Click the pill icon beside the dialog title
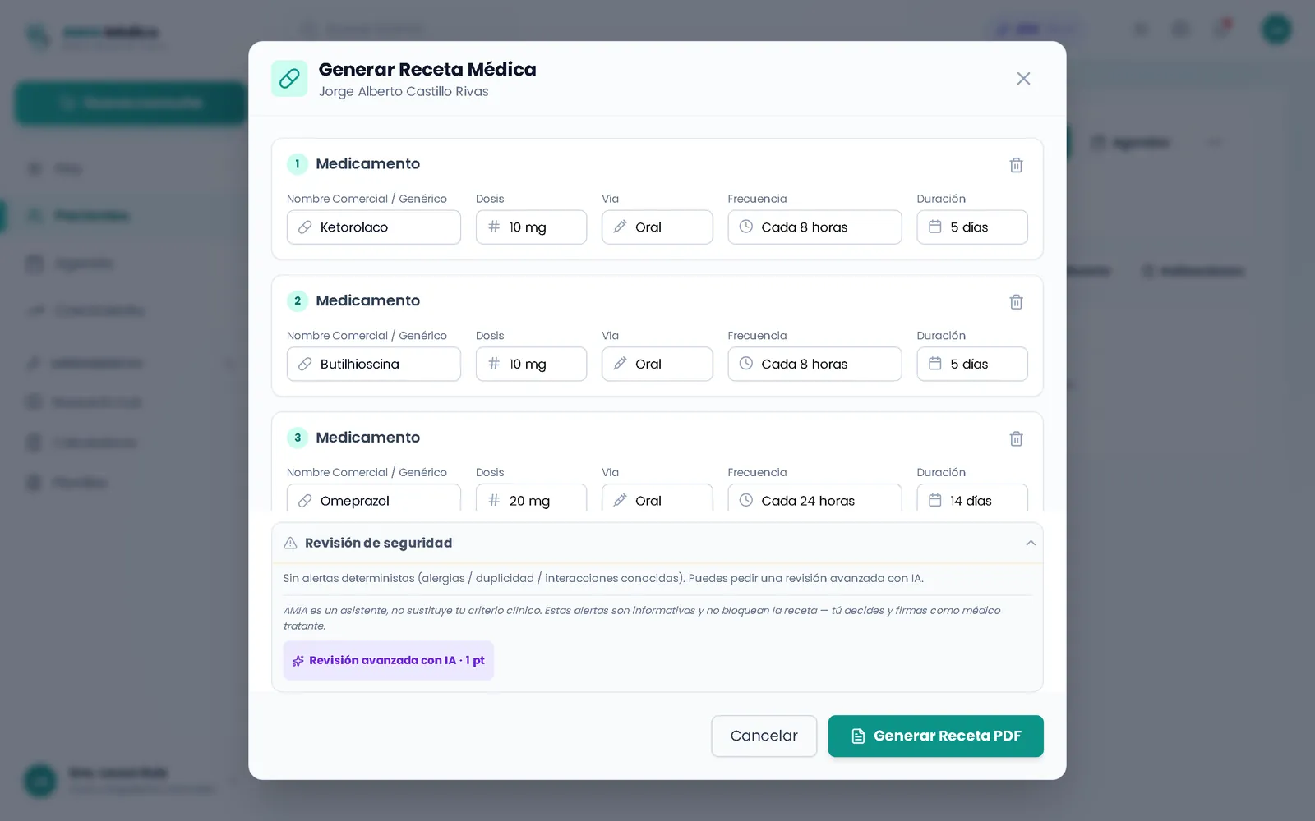 coord(289,78)
